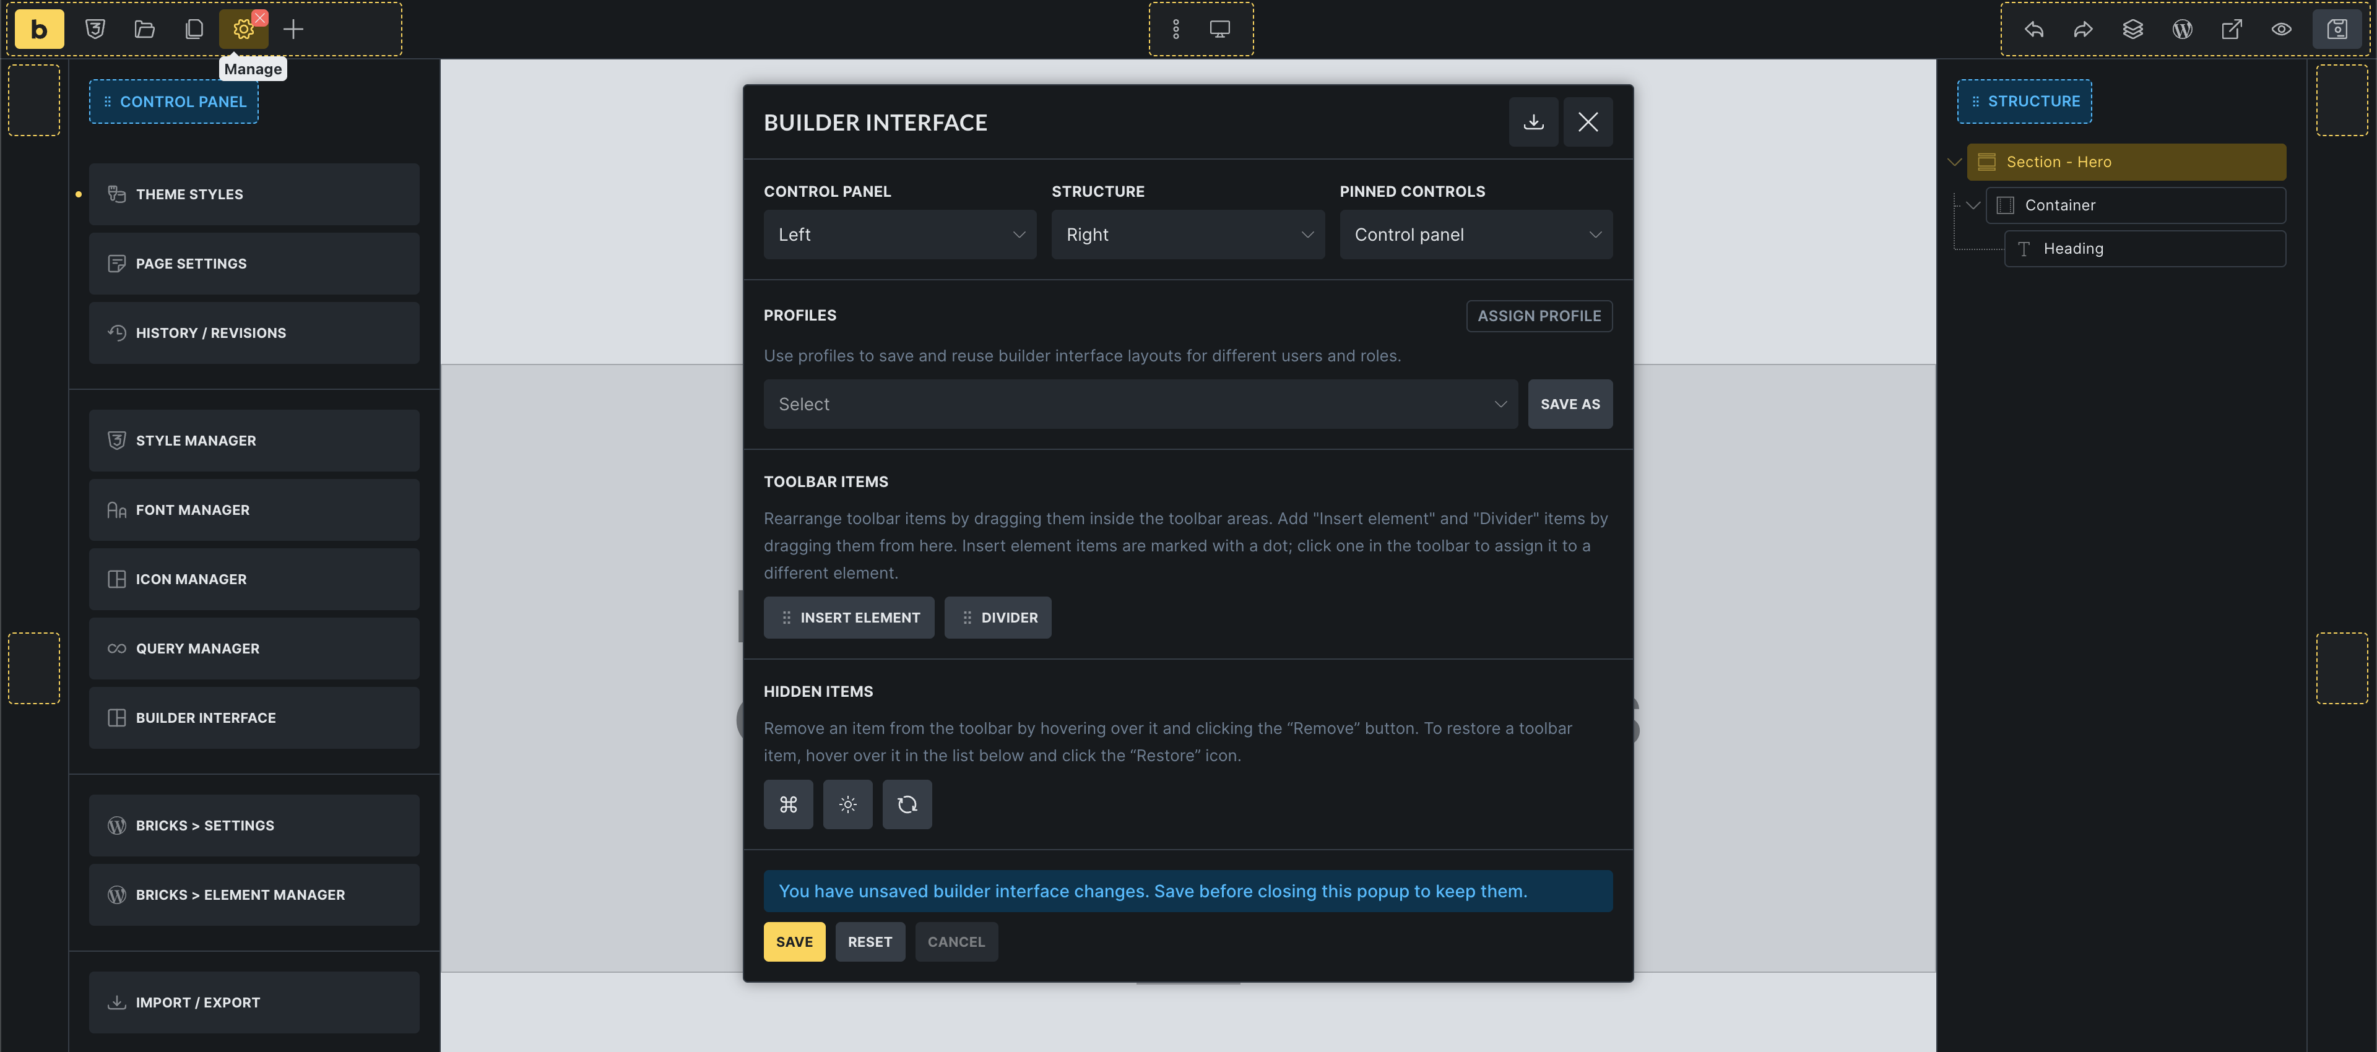Open the Query Manager
Image resolution: width=2377 pixels, height=1052 pixels.
[254, 648]
